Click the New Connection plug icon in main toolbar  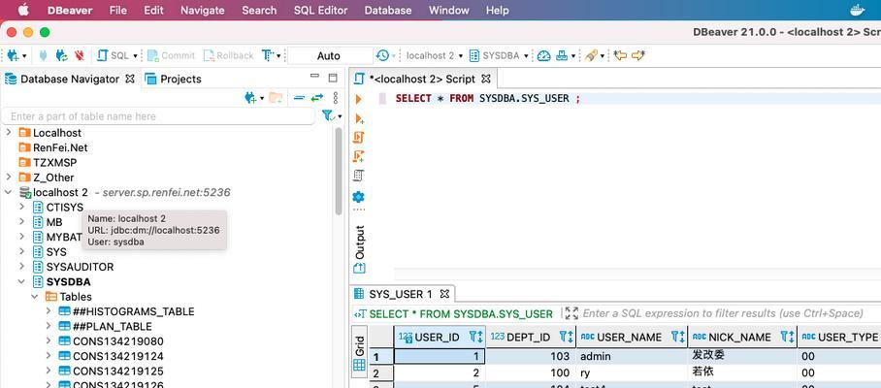(13, 55)
